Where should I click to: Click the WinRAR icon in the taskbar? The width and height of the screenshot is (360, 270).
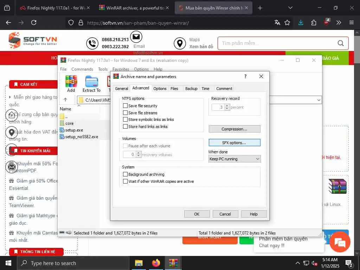(173, 263)
